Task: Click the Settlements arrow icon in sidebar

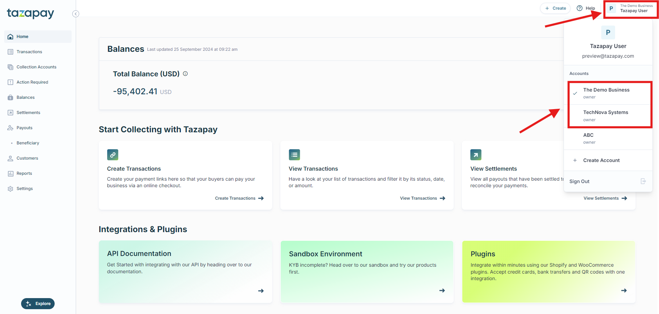Action: 10,113
